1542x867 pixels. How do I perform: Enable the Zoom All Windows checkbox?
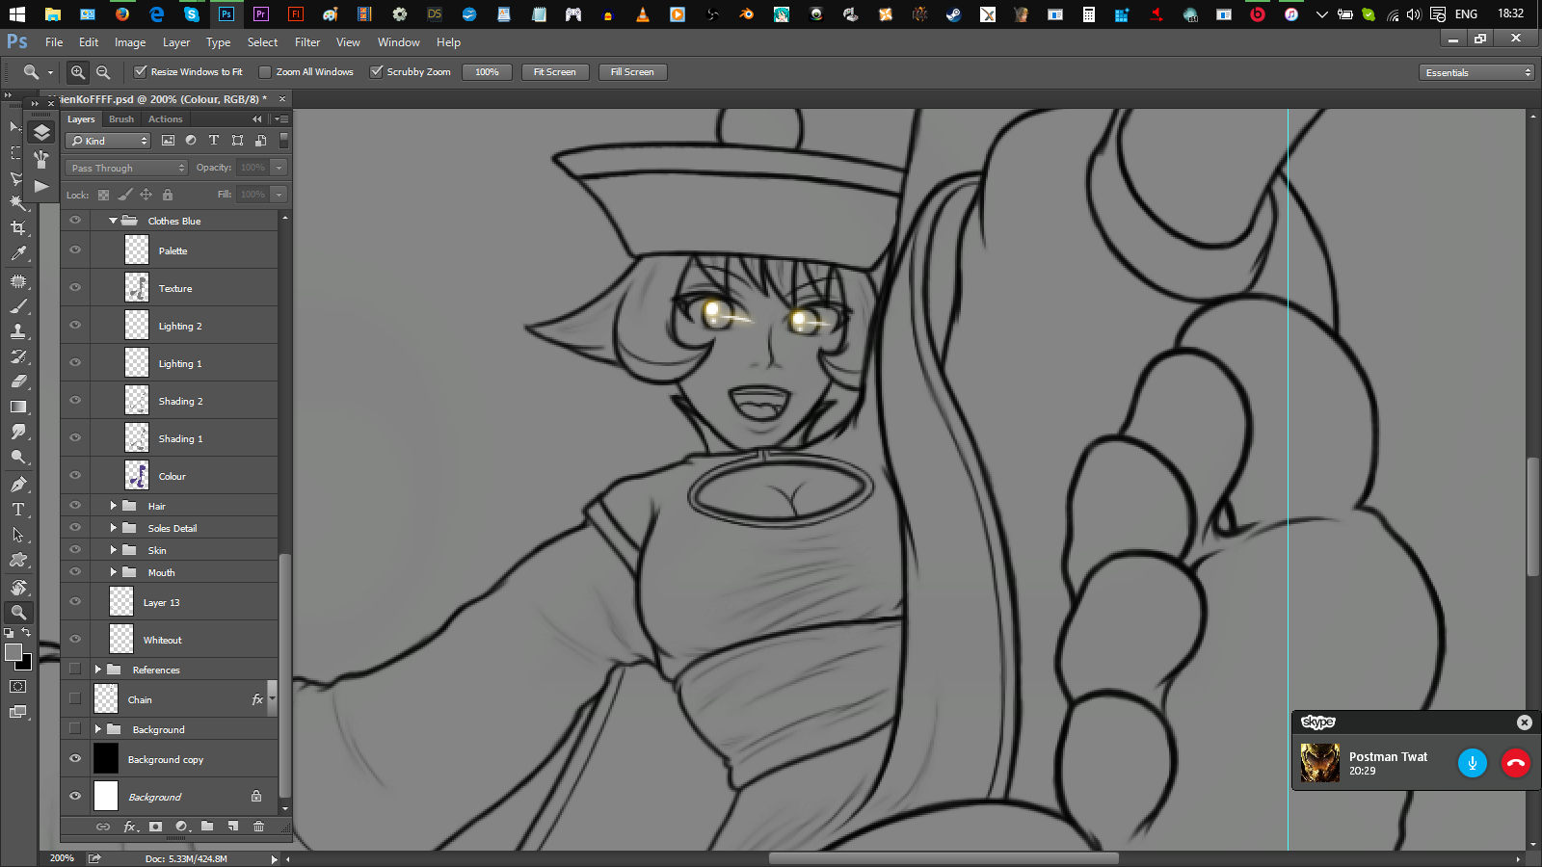pyautogui.click(x=265, y=72)
